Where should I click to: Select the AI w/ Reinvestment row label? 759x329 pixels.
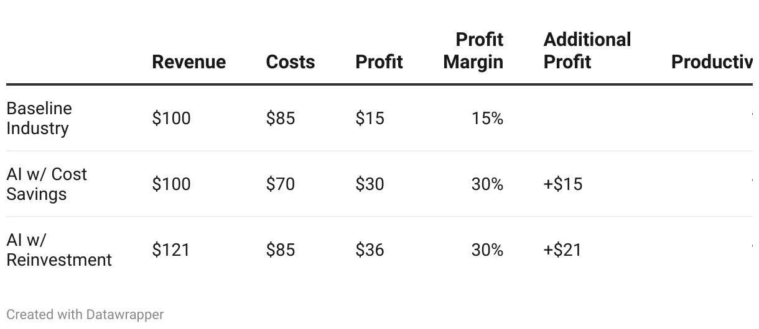point(59,250)
